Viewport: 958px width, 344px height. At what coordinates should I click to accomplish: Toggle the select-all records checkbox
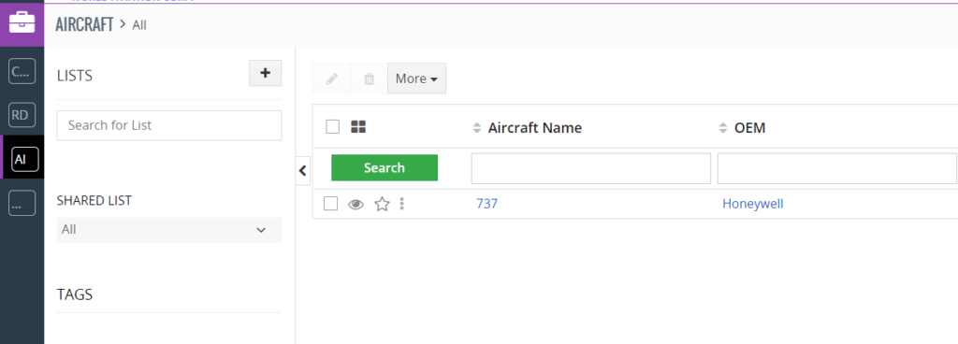(332, 127)
